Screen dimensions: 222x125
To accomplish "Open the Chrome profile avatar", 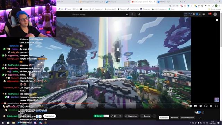I will [x=216, y=6].
